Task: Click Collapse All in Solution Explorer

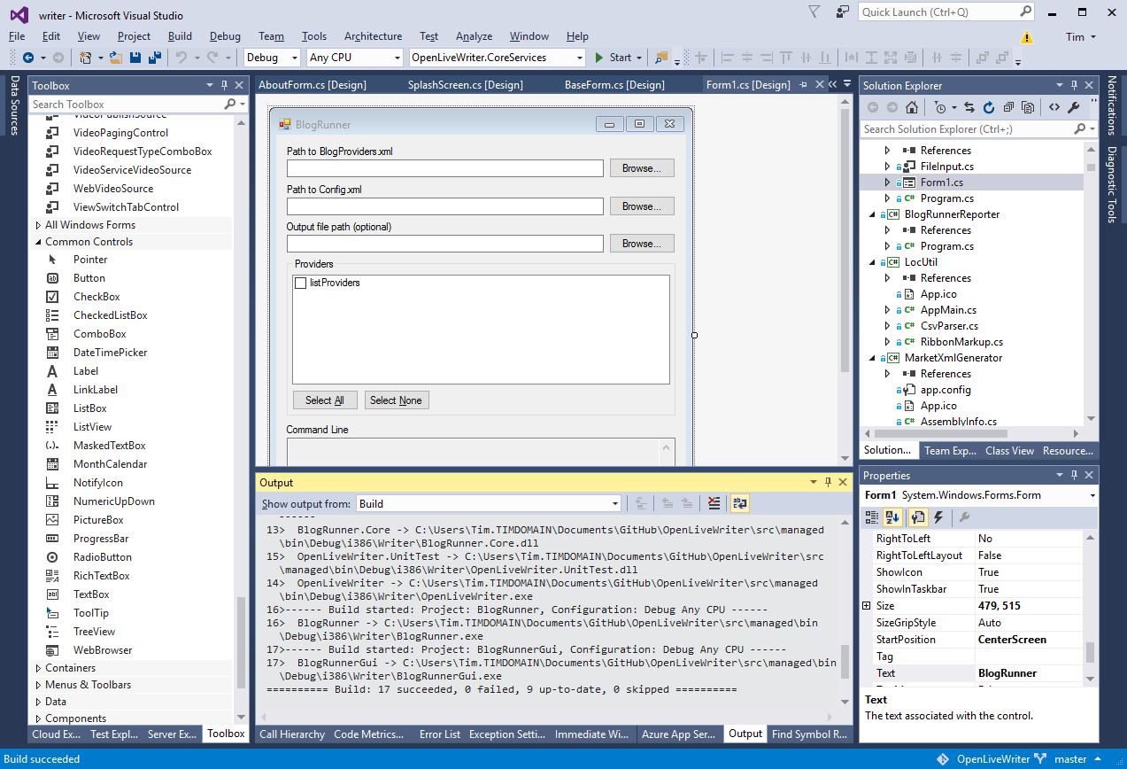Action: [x=1007, y=107]
